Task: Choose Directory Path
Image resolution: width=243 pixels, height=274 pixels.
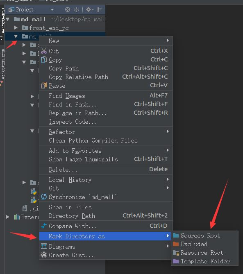Action: coord(106,215)
